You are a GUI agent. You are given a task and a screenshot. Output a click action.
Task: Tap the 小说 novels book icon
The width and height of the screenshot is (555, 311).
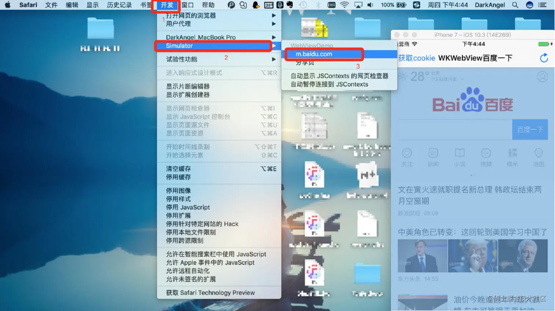point(459,153)
